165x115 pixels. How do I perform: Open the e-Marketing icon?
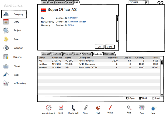click(x=6, y=83)
